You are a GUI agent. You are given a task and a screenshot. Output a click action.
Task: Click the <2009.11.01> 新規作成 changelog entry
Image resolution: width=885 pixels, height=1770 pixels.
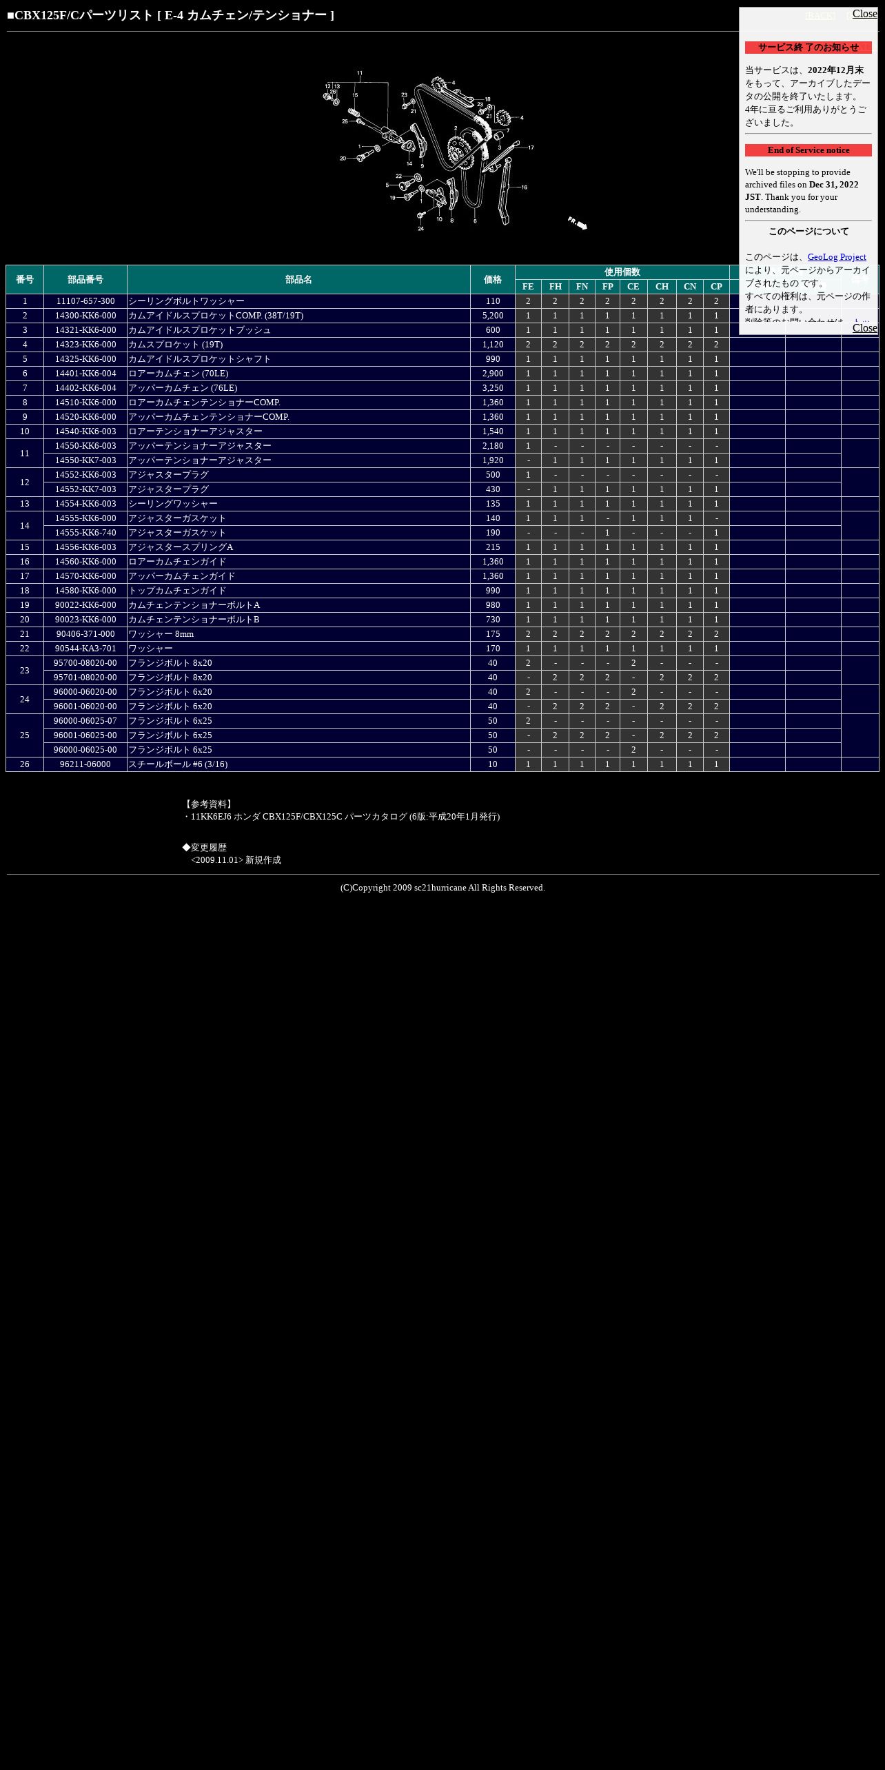(236, 860)
